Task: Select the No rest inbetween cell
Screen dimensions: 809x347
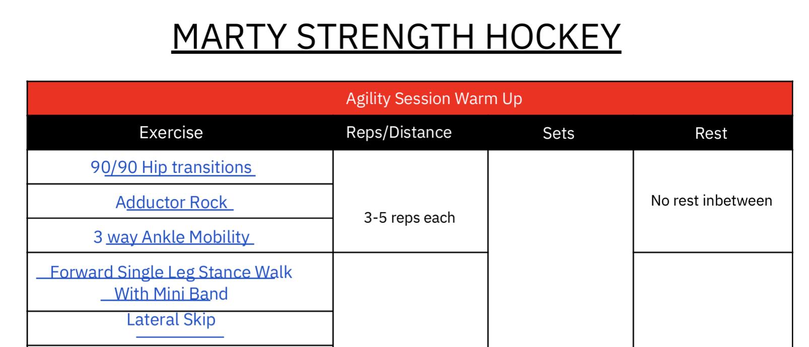Action: pos(711,201)
